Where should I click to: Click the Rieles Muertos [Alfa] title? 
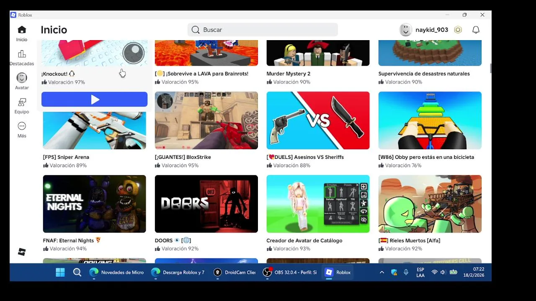tap(410, 240)
